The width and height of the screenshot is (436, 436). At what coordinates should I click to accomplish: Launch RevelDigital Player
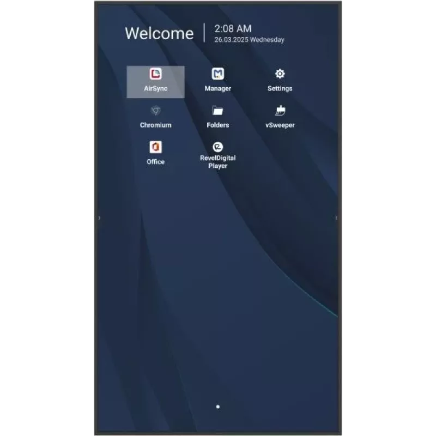pyautogui.click(x=217, y=155)
